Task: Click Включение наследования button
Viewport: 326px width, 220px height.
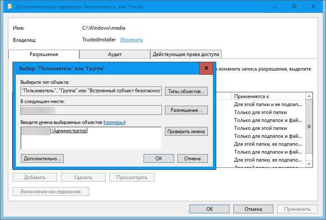Action: [x=51, y=192]
